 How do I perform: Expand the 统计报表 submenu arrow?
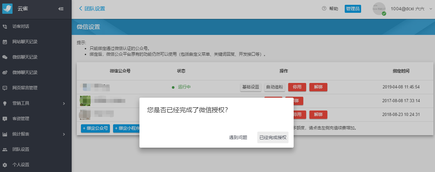pos(64,134)
